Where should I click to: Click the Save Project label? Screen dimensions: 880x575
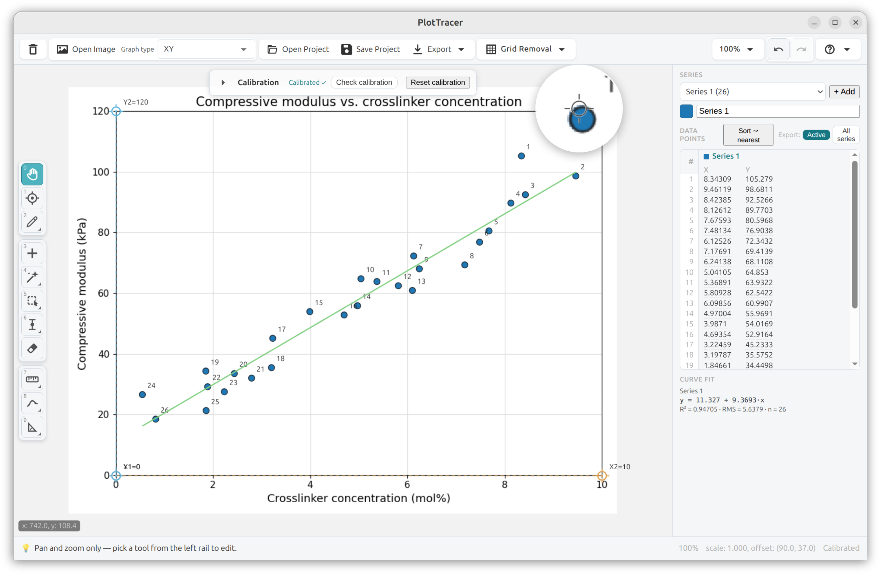click(378, 49)
